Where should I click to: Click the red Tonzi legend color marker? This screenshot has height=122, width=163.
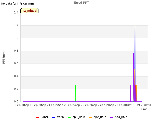point(37,117)
